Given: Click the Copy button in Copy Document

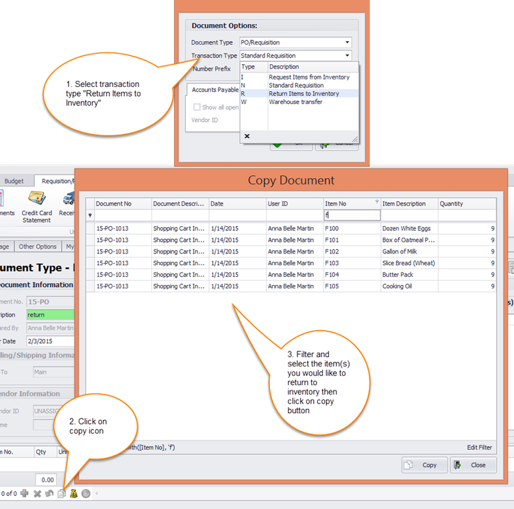Looking at the screenshot, I should pos(424,465).
